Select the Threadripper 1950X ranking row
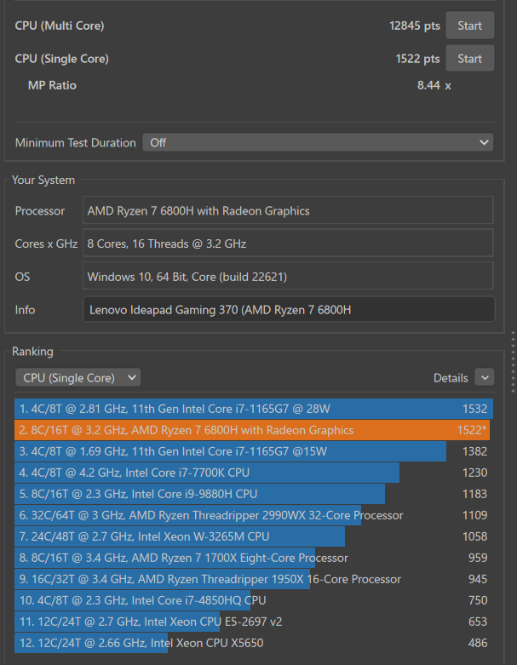 pyautogui.click(x=252, y=579)
